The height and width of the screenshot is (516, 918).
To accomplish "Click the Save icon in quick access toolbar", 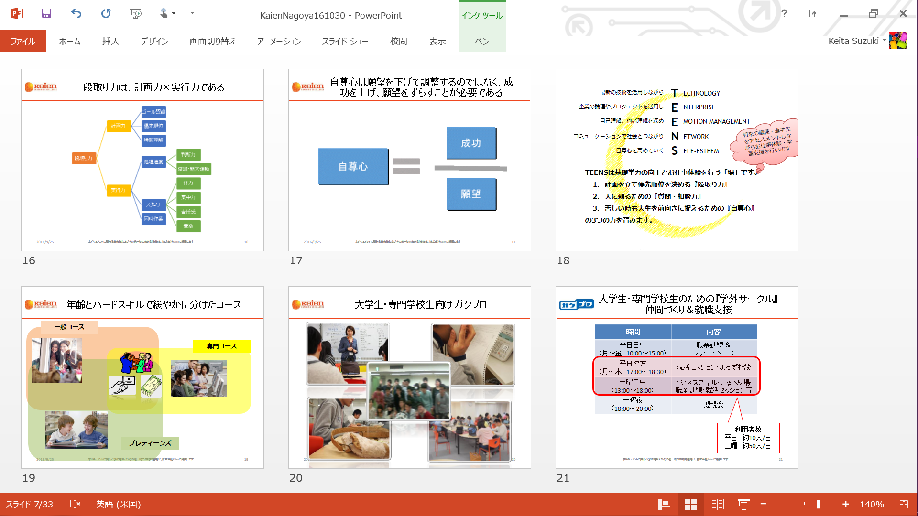I will coord(46,13).
